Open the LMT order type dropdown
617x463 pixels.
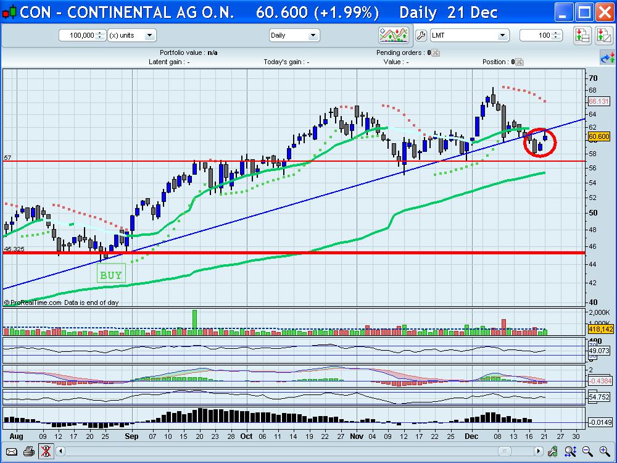[x=469, y=35]
